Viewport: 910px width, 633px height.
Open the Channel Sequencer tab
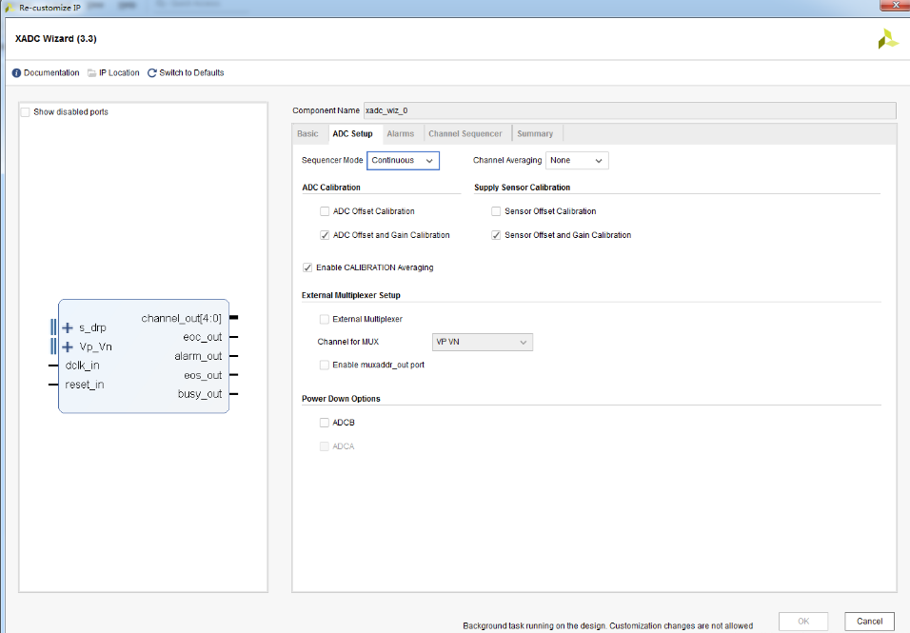pos(465,133)
